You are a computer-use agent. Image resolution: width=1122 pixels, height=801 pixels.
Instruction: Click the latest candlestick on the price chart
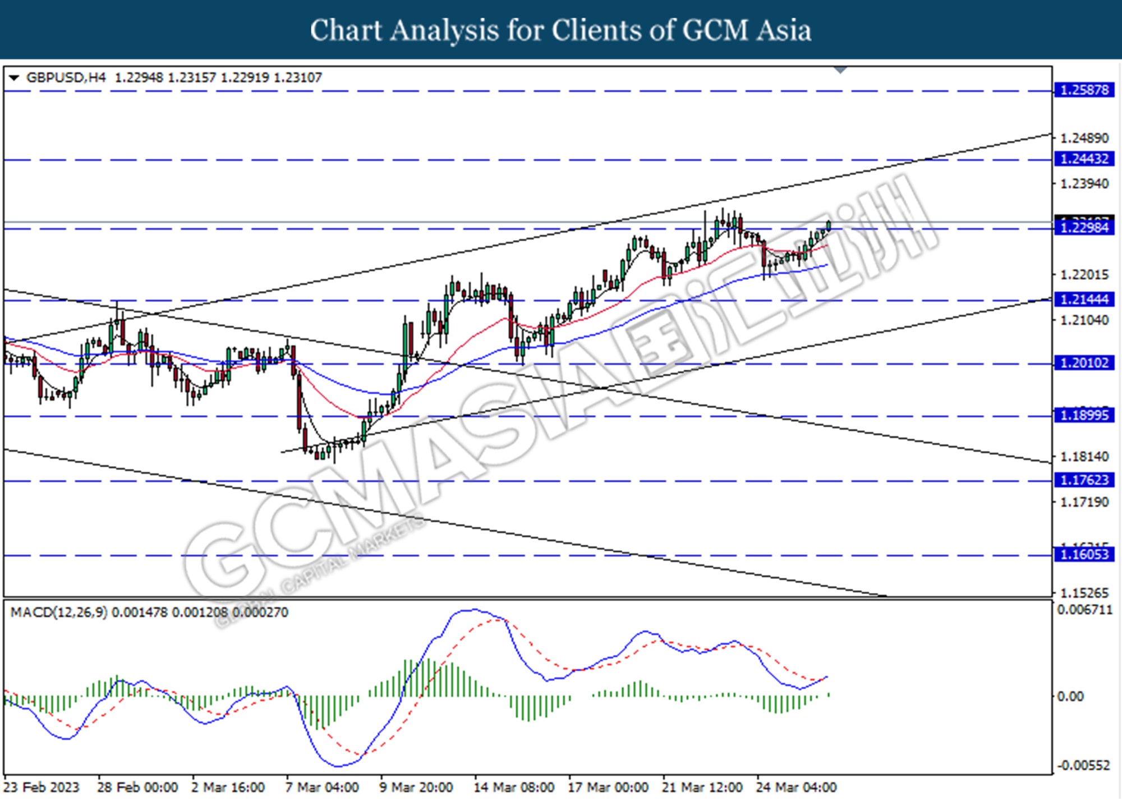coord(829,225)
